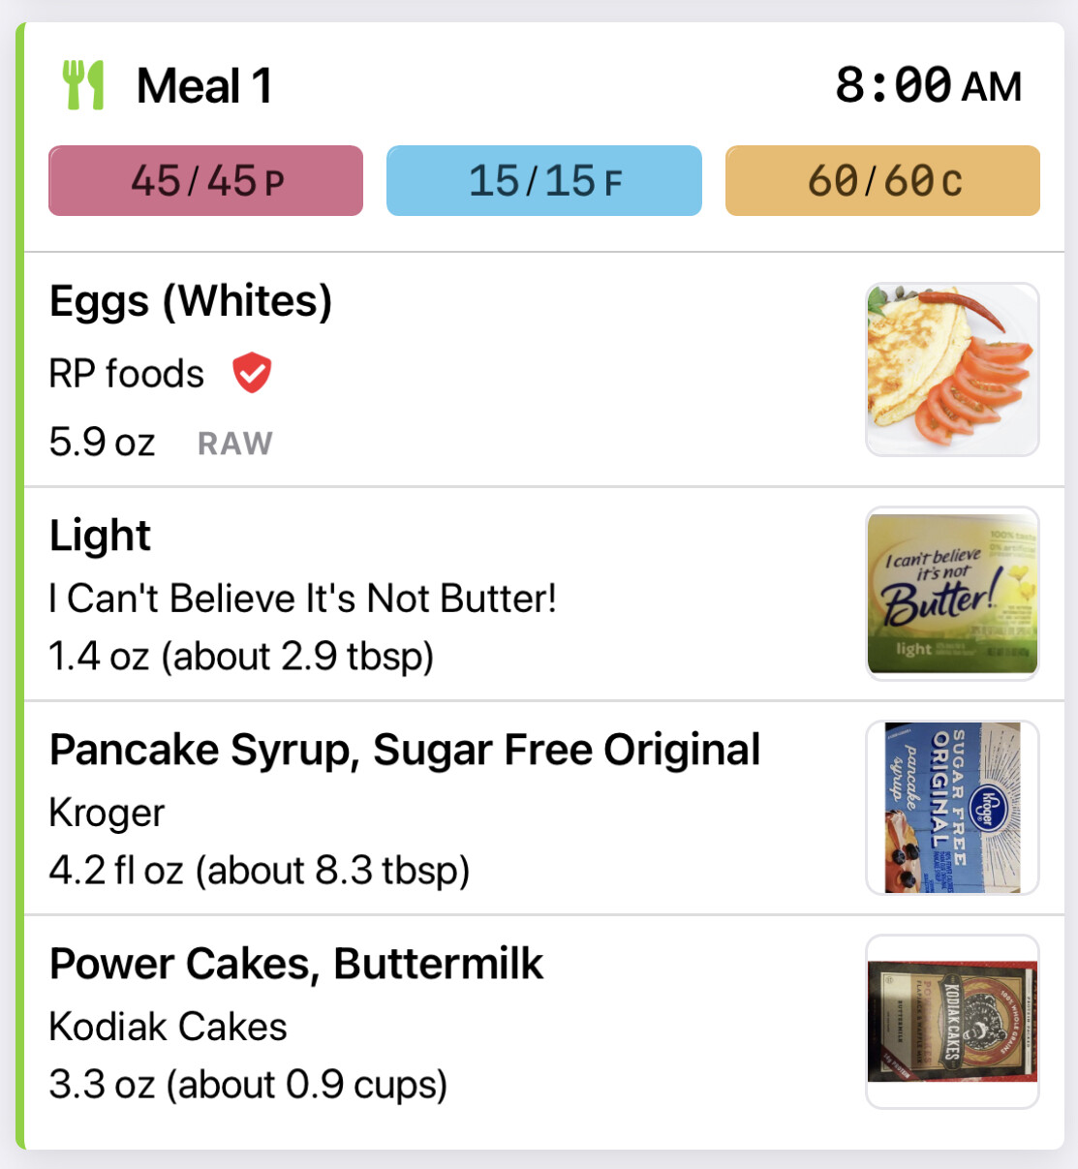
Task: Select the pink 45/45 P protein bar
Action: (x=206, y=181)
